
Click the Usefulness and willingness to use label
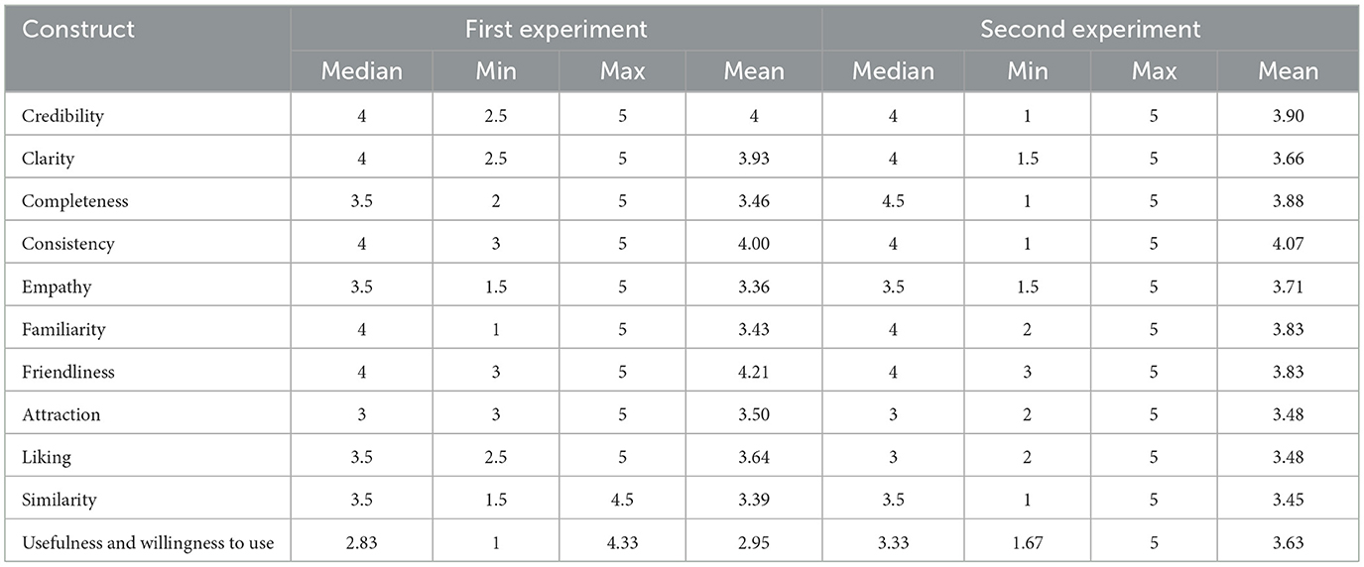(148, 542)
